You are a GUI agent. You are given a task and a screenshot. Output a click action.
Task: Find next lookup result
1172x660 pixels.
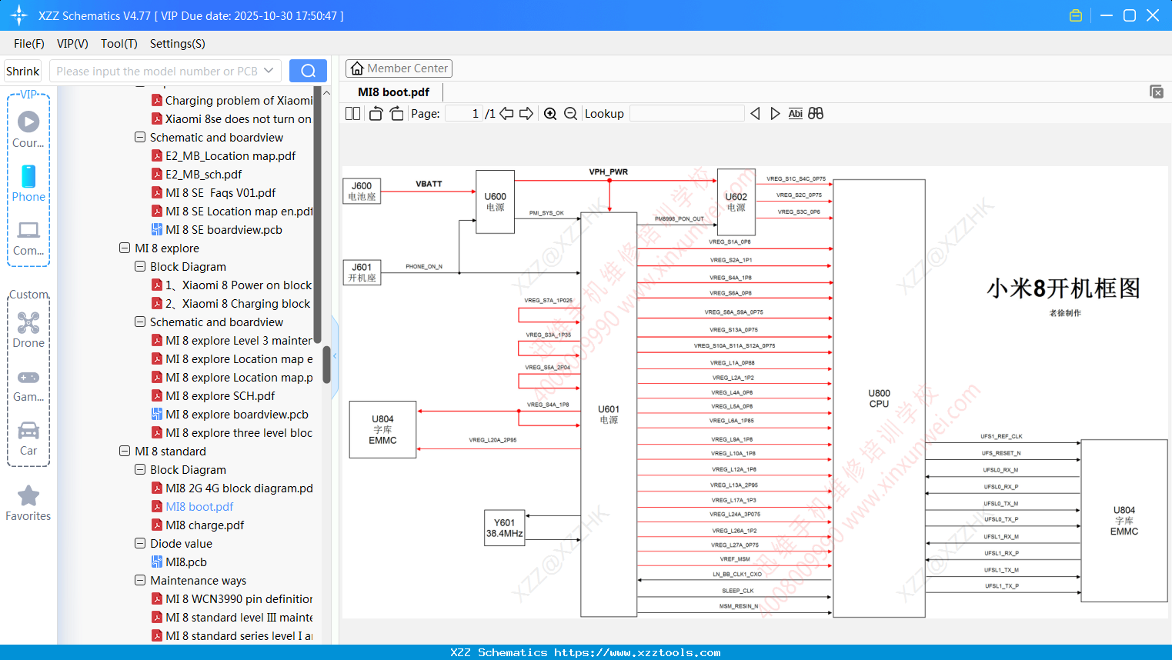point(775,113)
